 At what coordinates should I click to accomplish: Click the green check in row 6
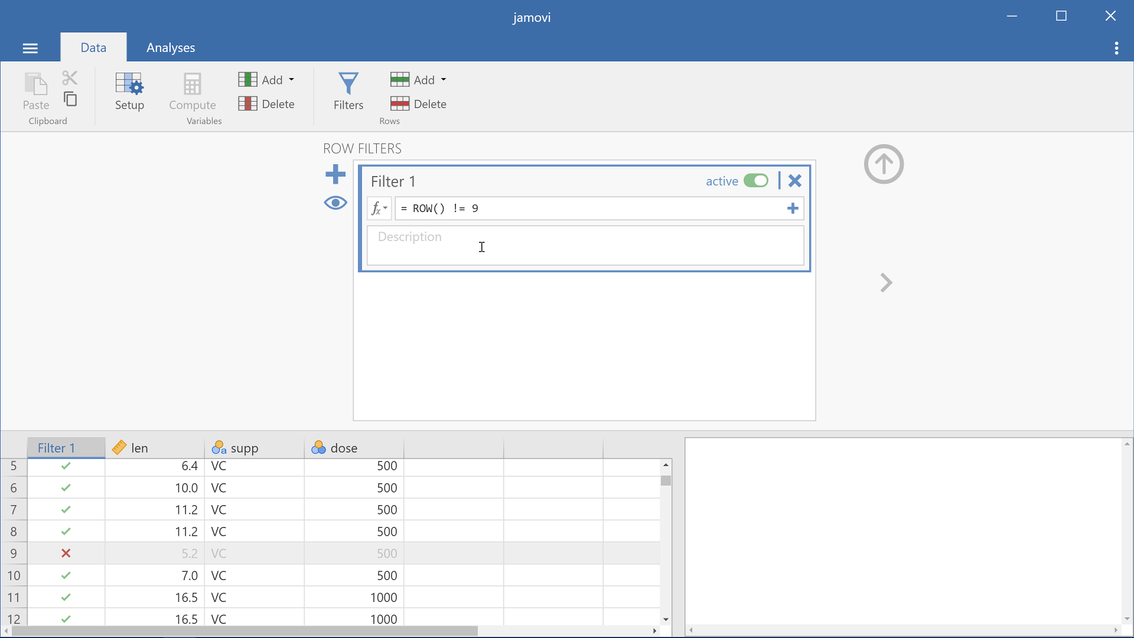pyautogui.click(x=66, y=488)
